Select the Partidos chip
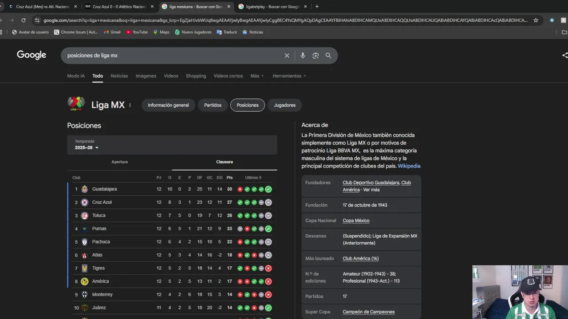The width and height of the screenshot is (568, 319). point(213,105)
